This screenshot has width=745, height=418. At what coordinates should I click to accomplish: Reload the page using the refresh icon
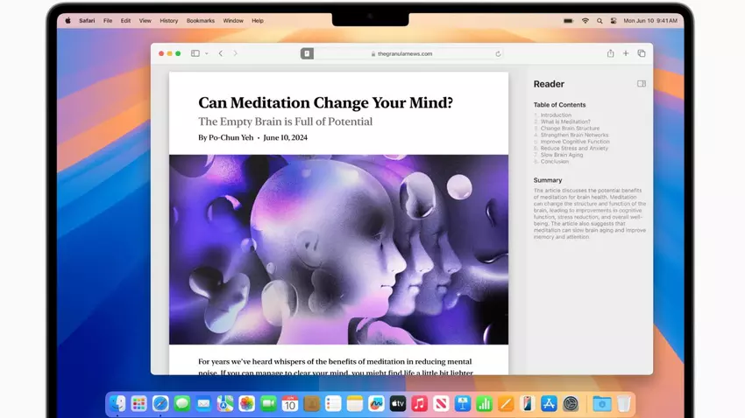coord(498,53)
